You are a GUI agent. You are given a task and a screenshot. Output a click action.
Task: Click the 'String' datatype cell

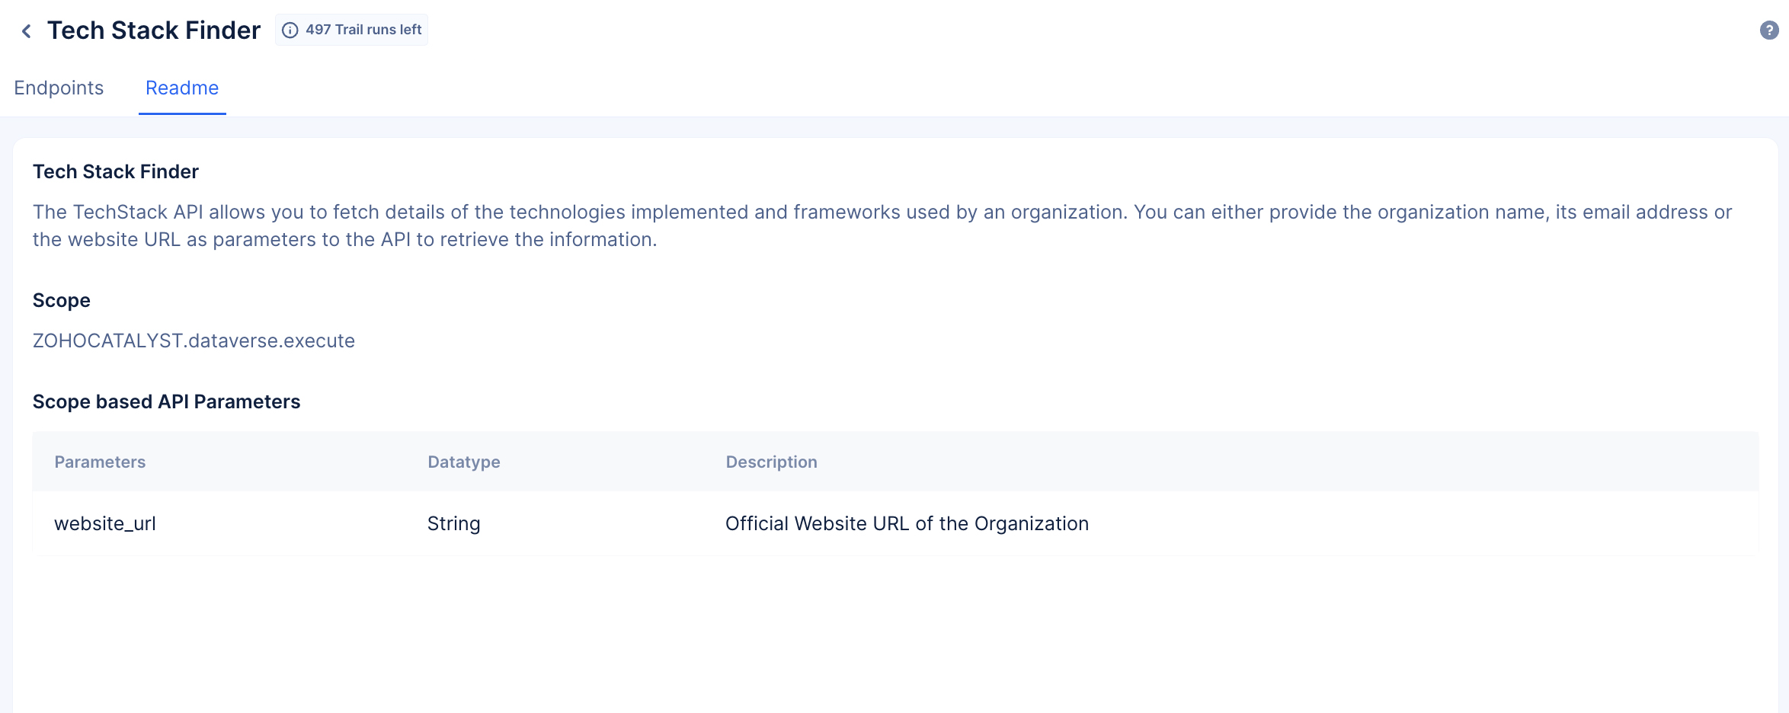(454, 524)
